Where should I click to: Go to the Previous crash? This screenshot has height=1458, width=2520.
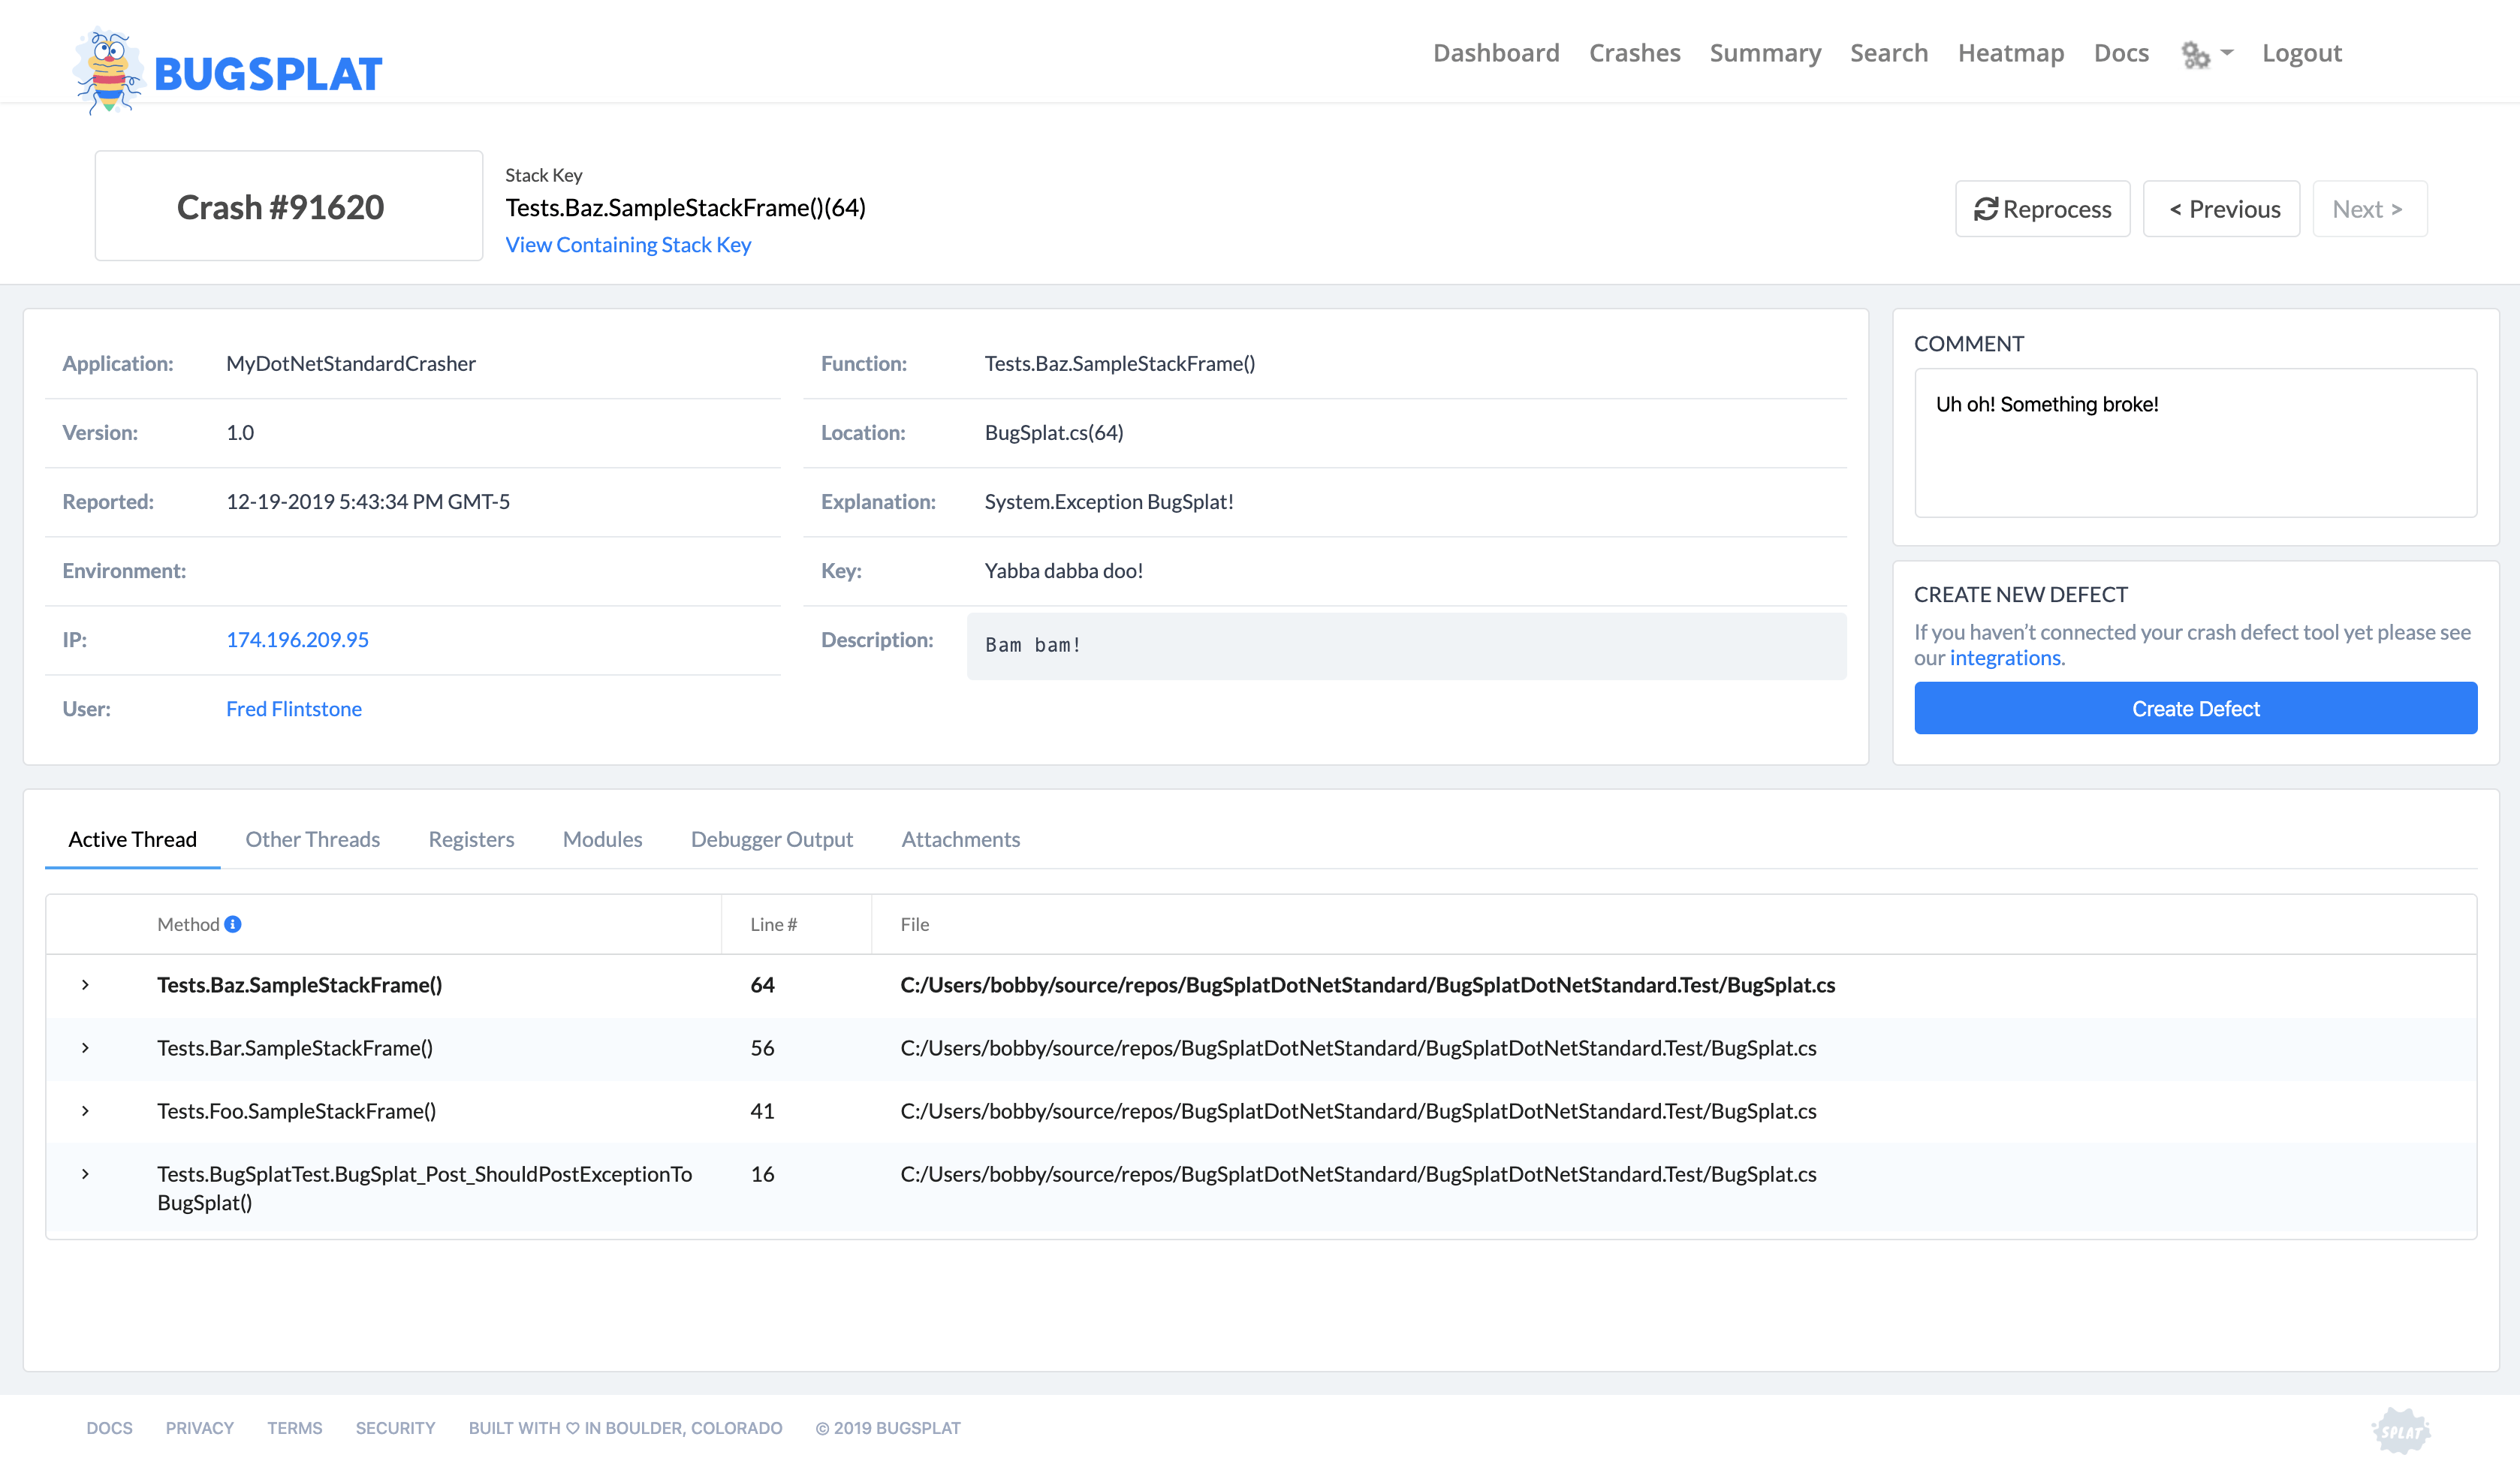[x=2222, y=209]
